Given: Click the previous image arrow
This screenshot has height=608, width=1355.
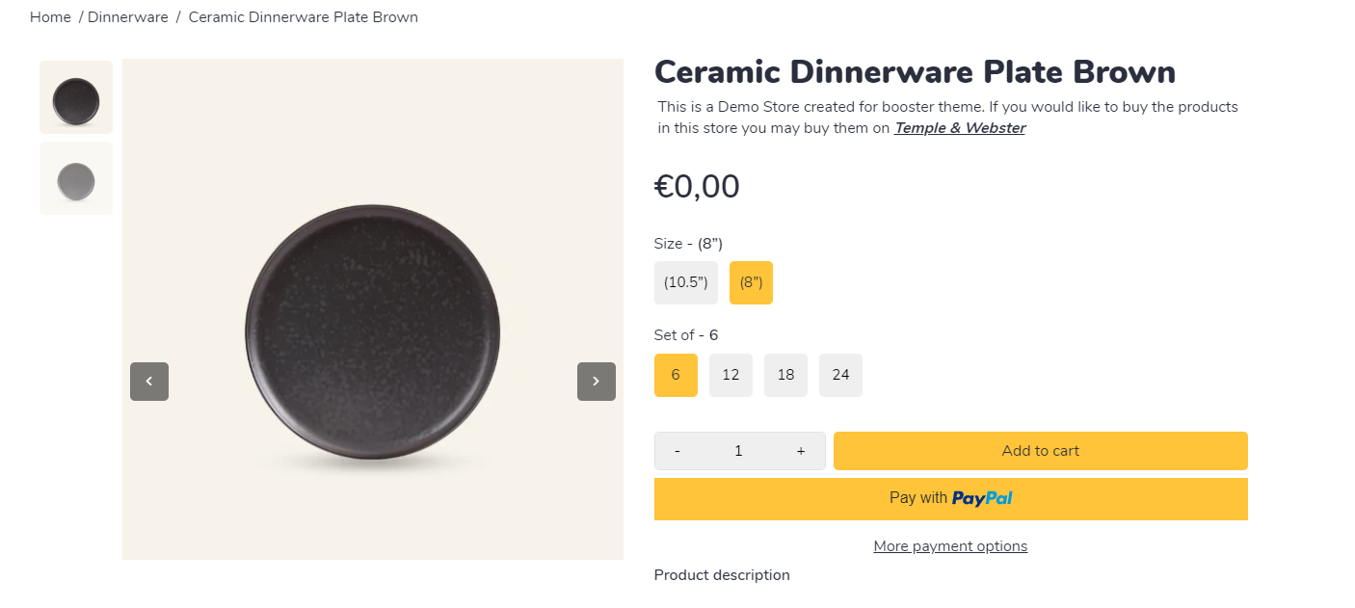Looking at the screenshot, I should coord(149,382).
